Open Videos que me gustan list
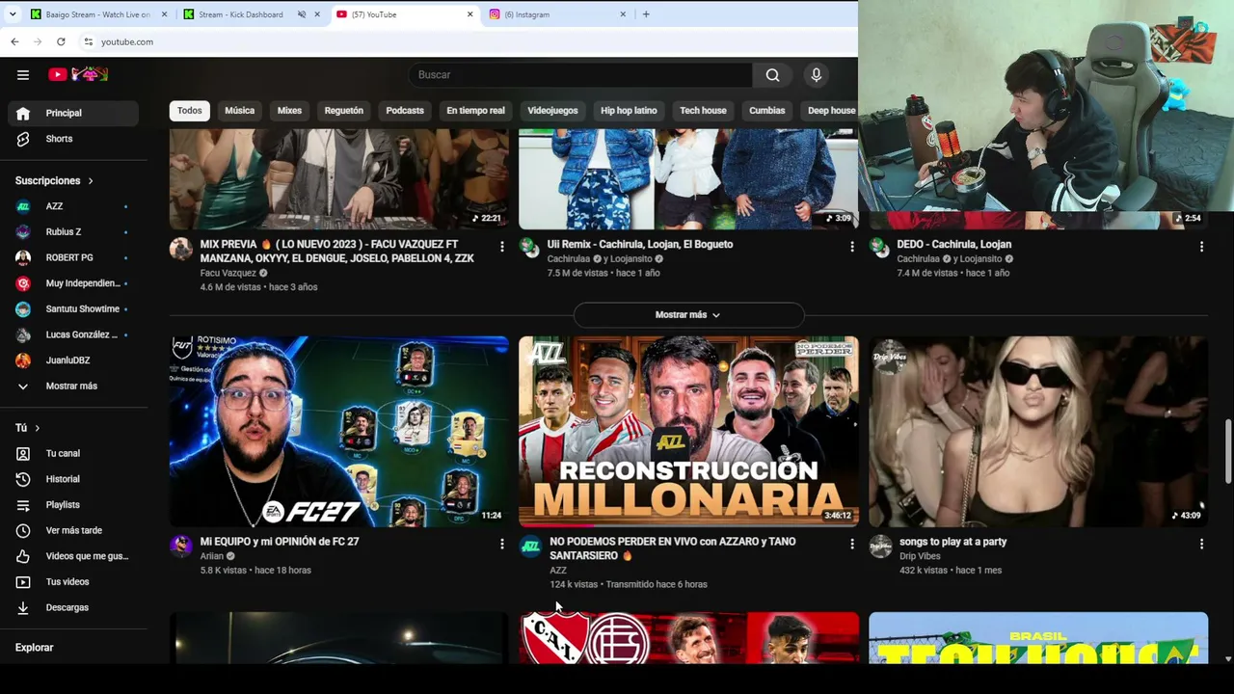Viewport: 1234px width, 694px height. point(73,556)
